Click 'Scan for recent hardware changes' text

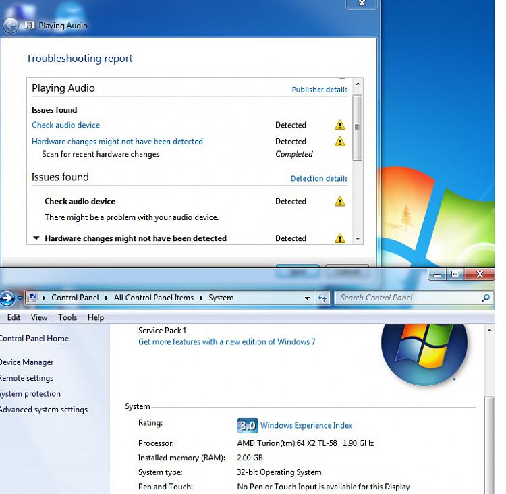click(101, 154)
